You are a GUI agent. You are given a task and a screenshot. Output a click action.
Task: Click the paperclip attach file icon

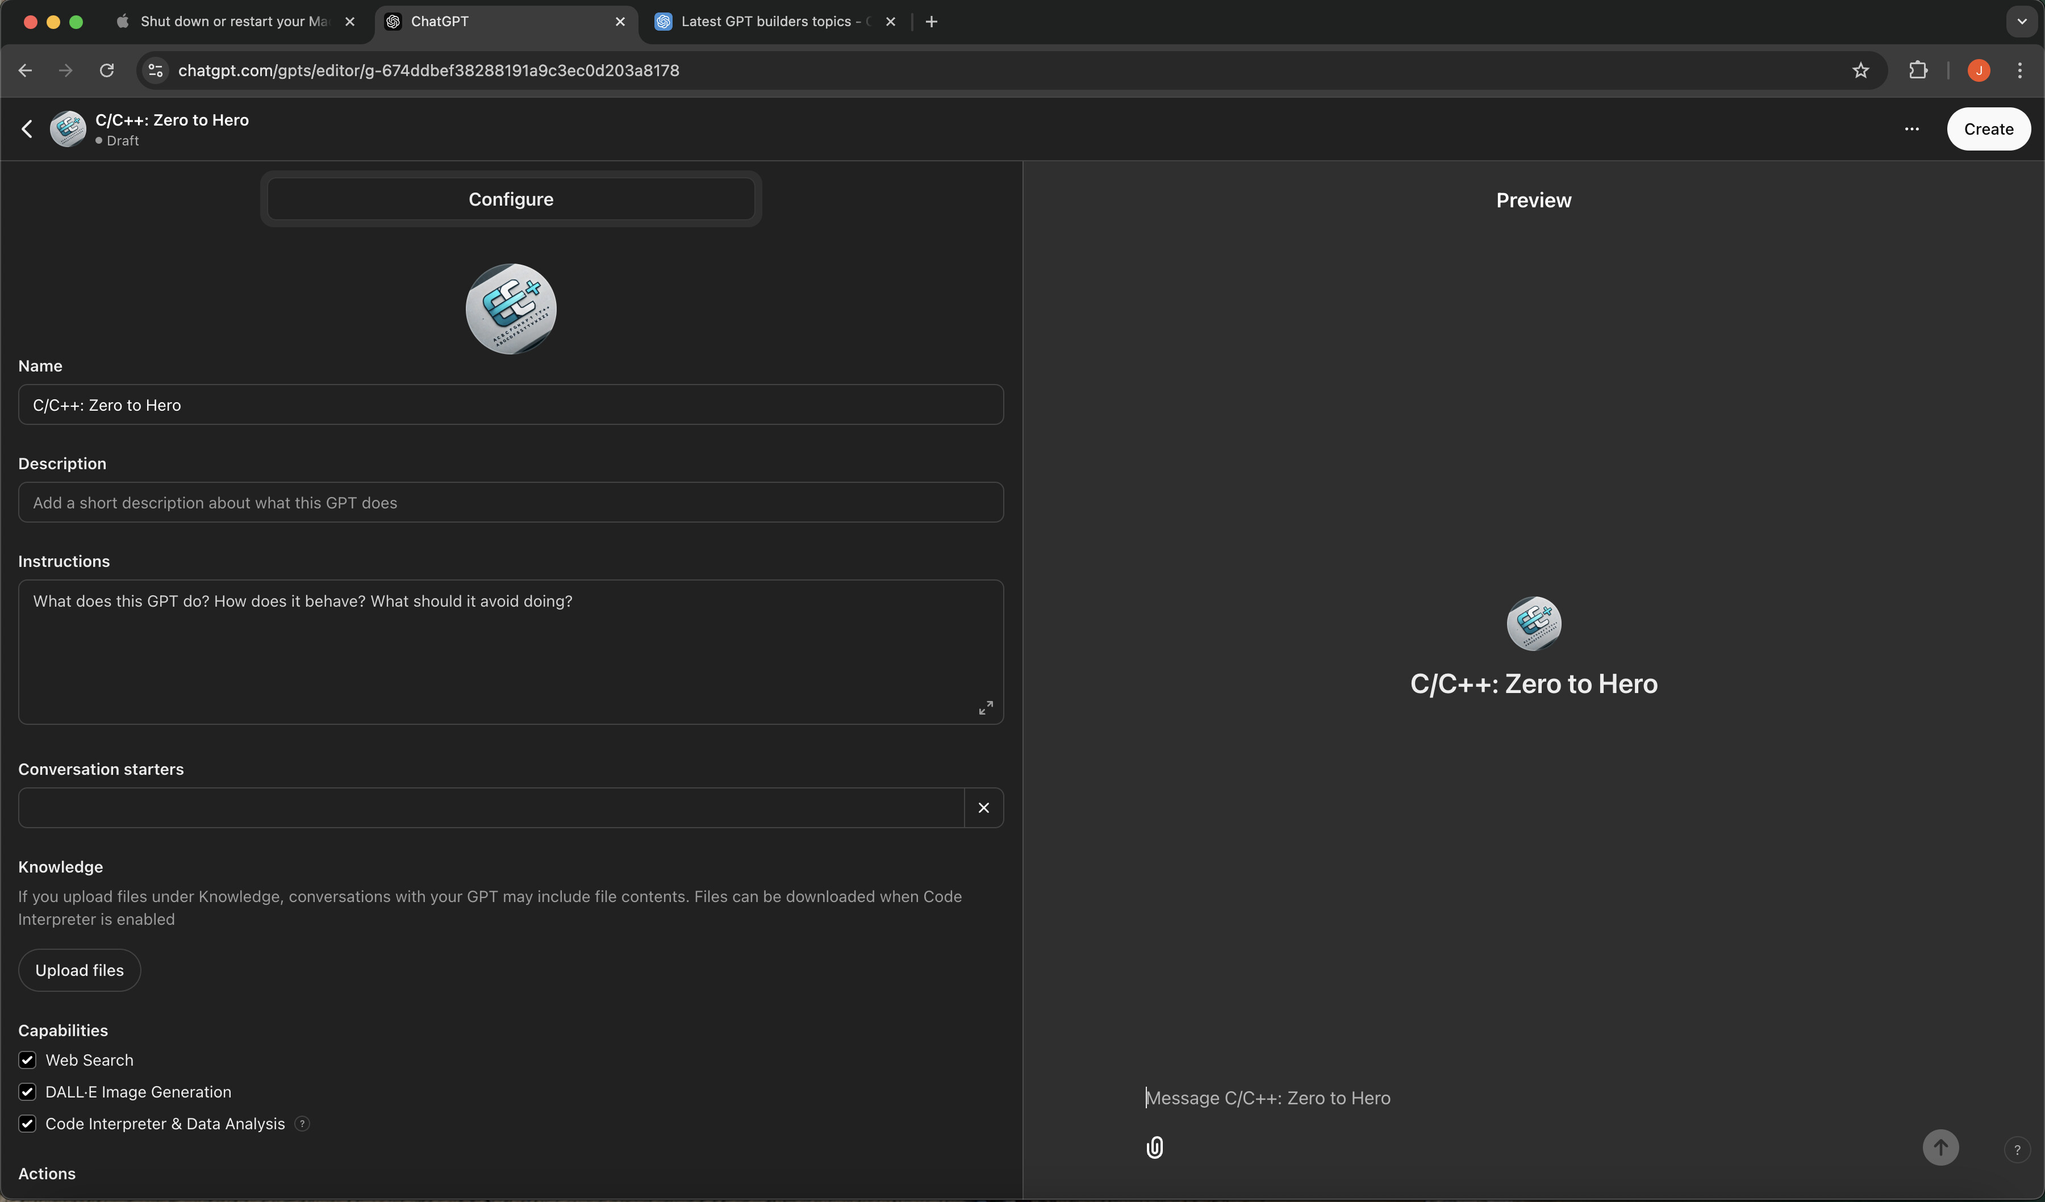click(1154, 1147)
